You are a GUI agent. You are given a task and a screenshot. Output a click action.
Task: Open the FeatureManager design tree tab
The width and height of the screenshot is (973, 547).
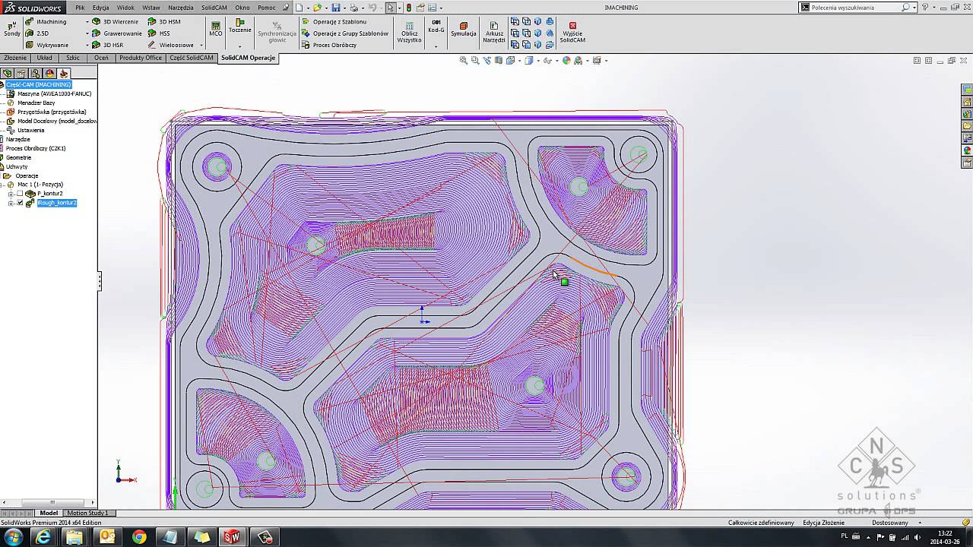[x=8, y=74]
